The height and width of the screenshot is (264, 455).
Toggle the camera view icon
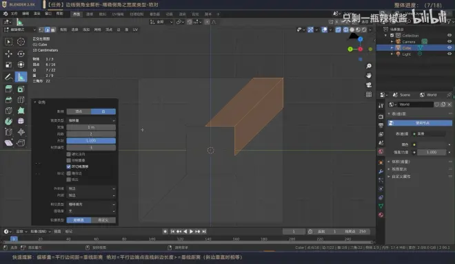[369, 85]
